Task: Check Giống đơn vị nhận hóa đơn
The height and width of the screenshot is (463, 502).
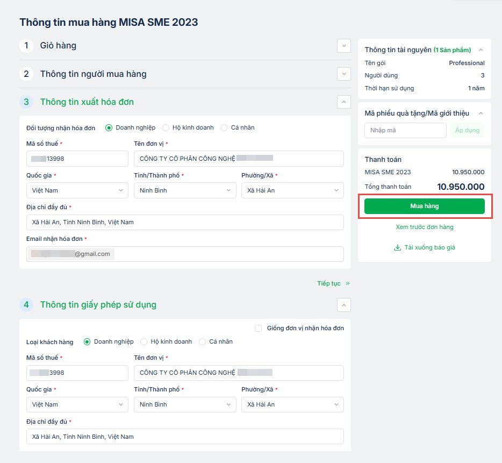Action: tap(259, 329)
